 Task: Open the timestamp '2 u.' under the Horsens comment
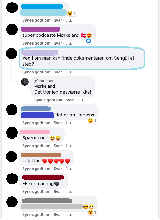[69, 123]
